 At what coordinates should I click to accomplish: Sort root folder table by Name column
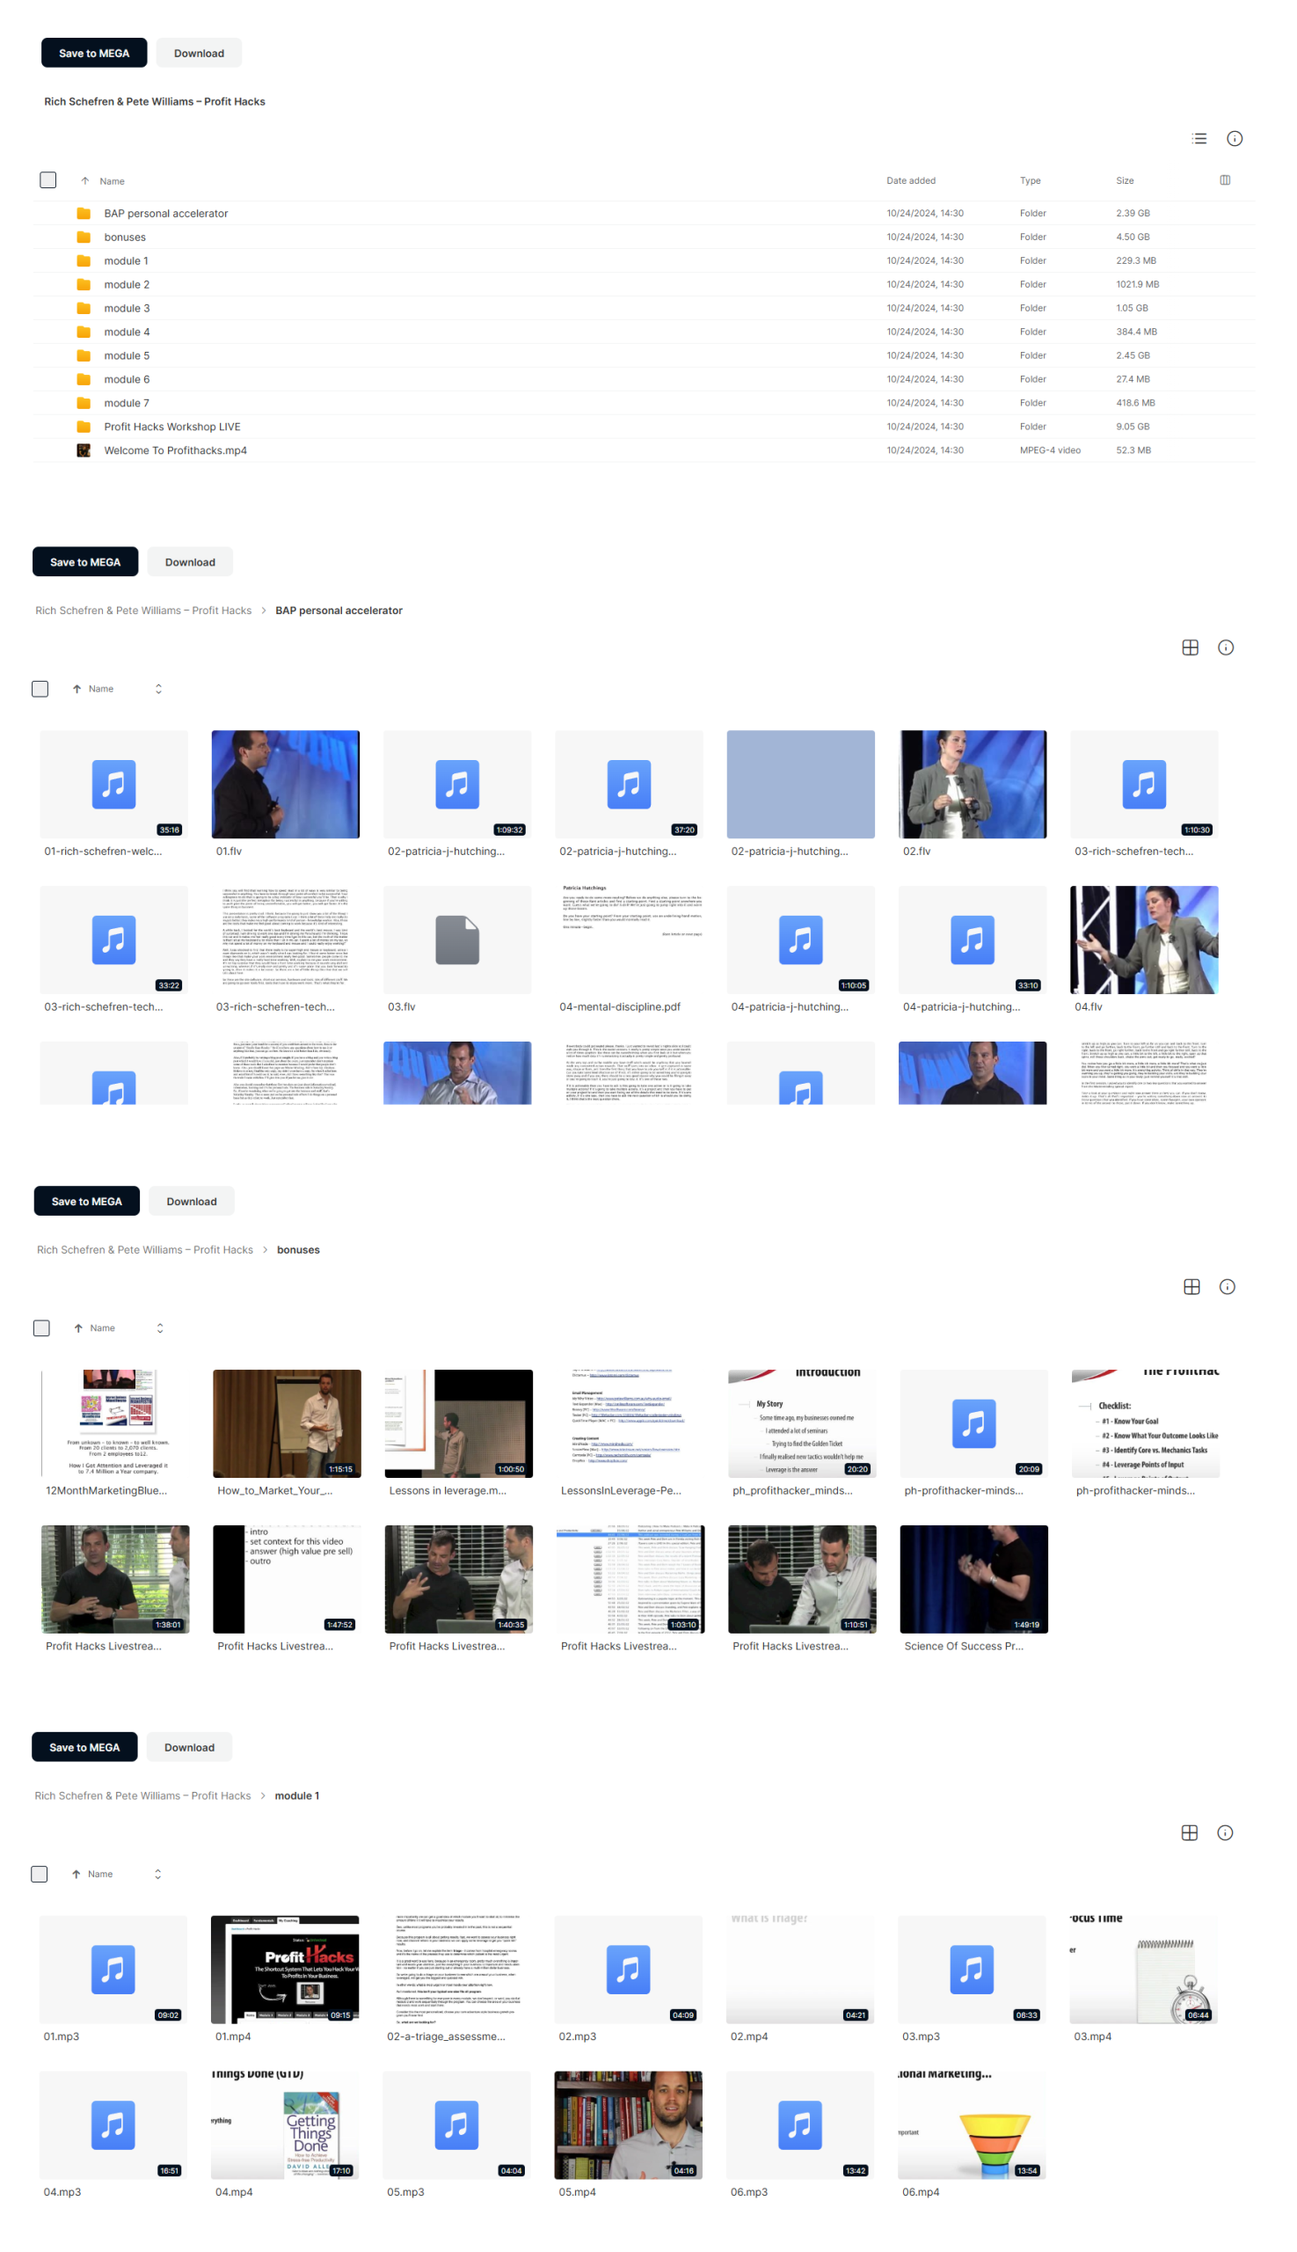tap(112, 181)
